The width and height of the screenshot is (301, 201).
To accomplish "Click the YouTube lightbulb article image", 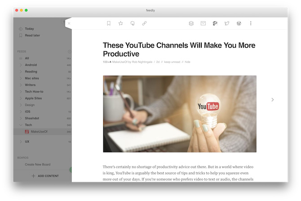I will 180,114.
